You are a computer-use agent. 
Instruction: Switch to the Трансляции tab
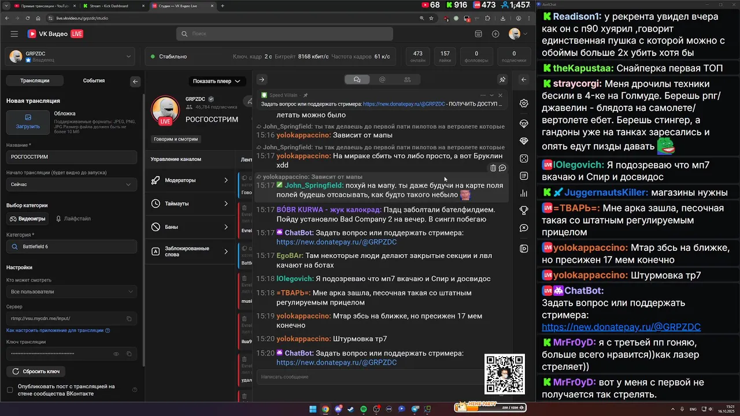pos(35,81)
